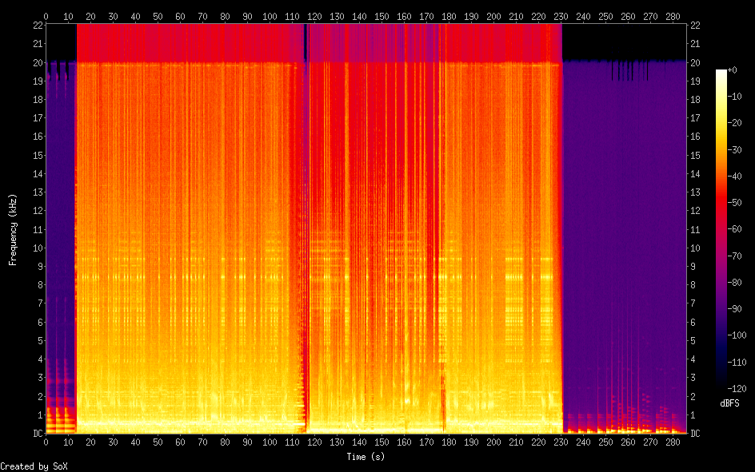
Task: Click "15" on the left frequency axis
Action: 38,155
